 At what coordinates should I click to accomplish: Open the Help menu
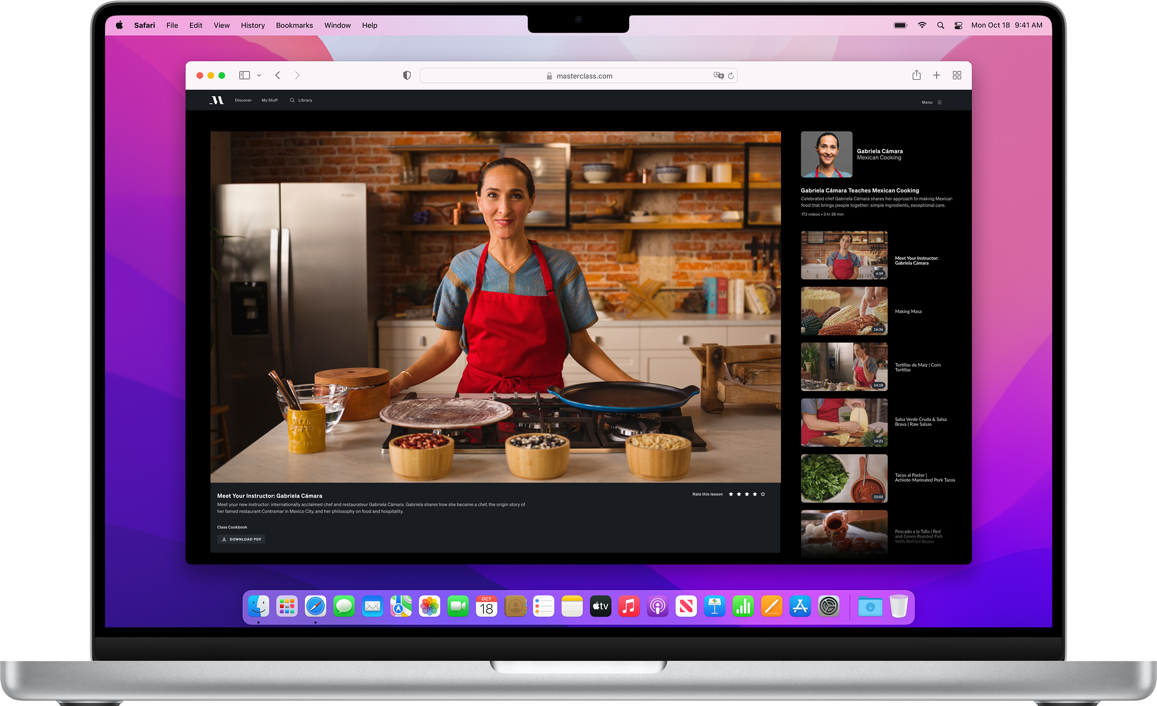(369, 25)
